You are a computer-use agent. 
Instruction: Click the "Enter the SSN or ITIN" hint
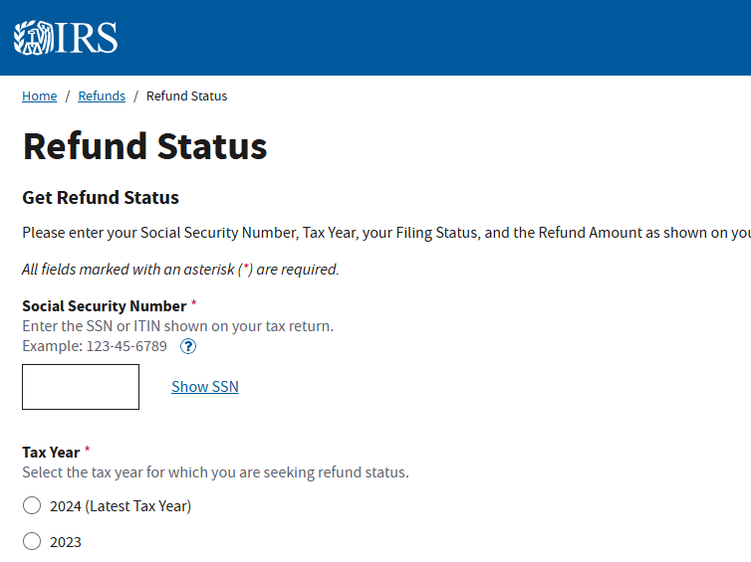[x=177, y=326]
